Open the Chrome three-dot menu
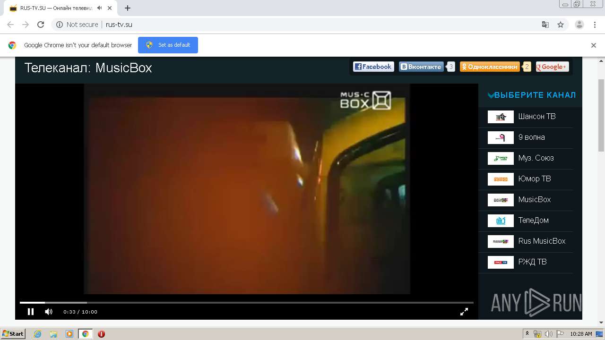 [x=595, y=25]
